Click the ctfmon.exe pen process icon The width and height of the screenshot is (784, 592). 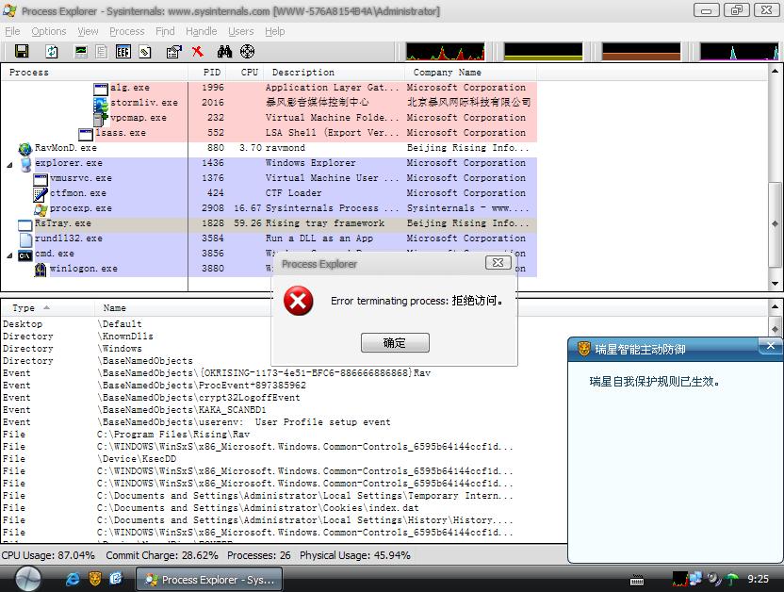point(41,194)
